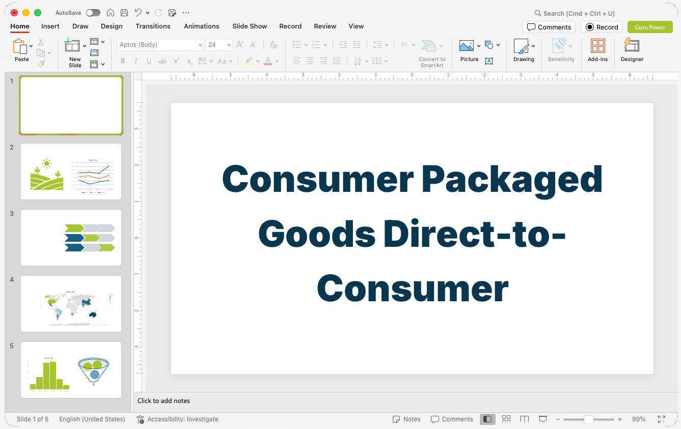The image size is (681, 429).
Task: Toggle Strikethrough formatting
Action: (x=162, y=61)
